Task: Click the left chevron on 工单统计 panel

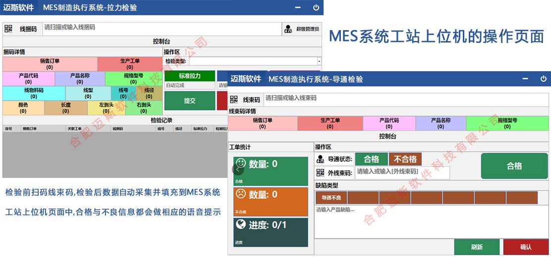Action: point(238,169)
